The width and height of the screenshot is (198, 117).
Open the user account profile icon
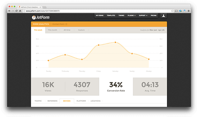(x=164, y=16)
